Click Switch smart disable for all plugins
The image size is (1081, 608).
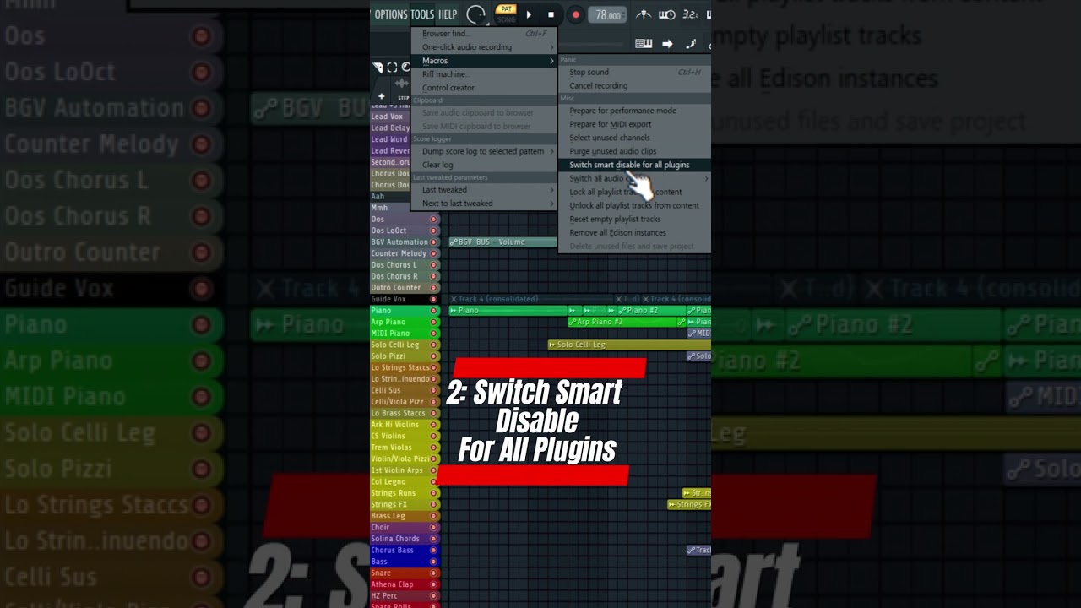coord(634,165)
